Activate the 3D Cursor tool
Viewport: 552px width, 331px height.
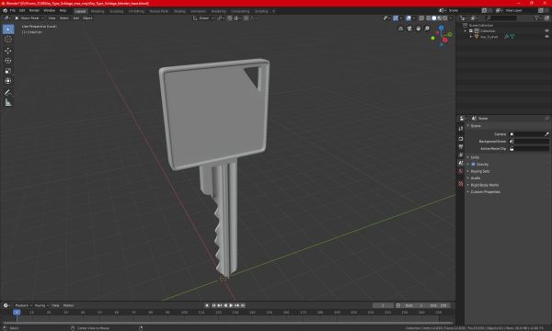tap(8, 40)
